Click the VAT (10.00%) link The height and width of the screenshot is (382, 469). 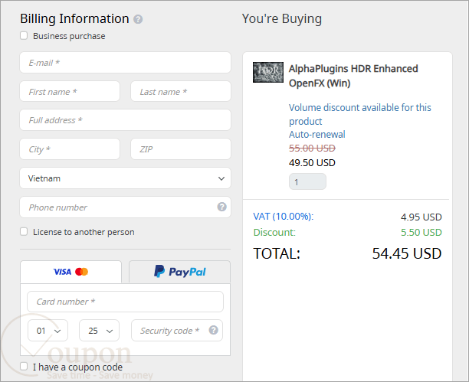click(284, 217)
